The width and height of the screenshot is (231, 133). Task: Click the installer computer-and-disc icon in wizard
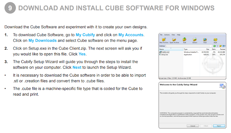[x=222, y=86]
